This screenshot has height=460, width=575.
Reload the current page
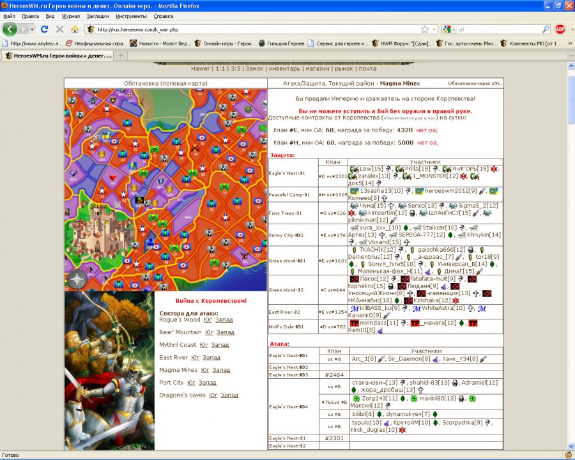click(44, 29)
